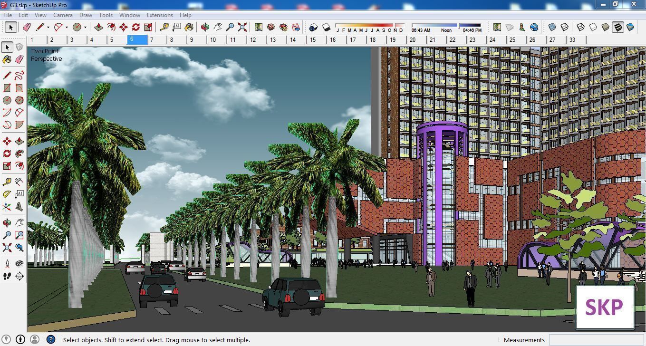The height and width of the screenshot is (346, 646).
Task: Select the Walk tool
Action: (x=7, y=276)
